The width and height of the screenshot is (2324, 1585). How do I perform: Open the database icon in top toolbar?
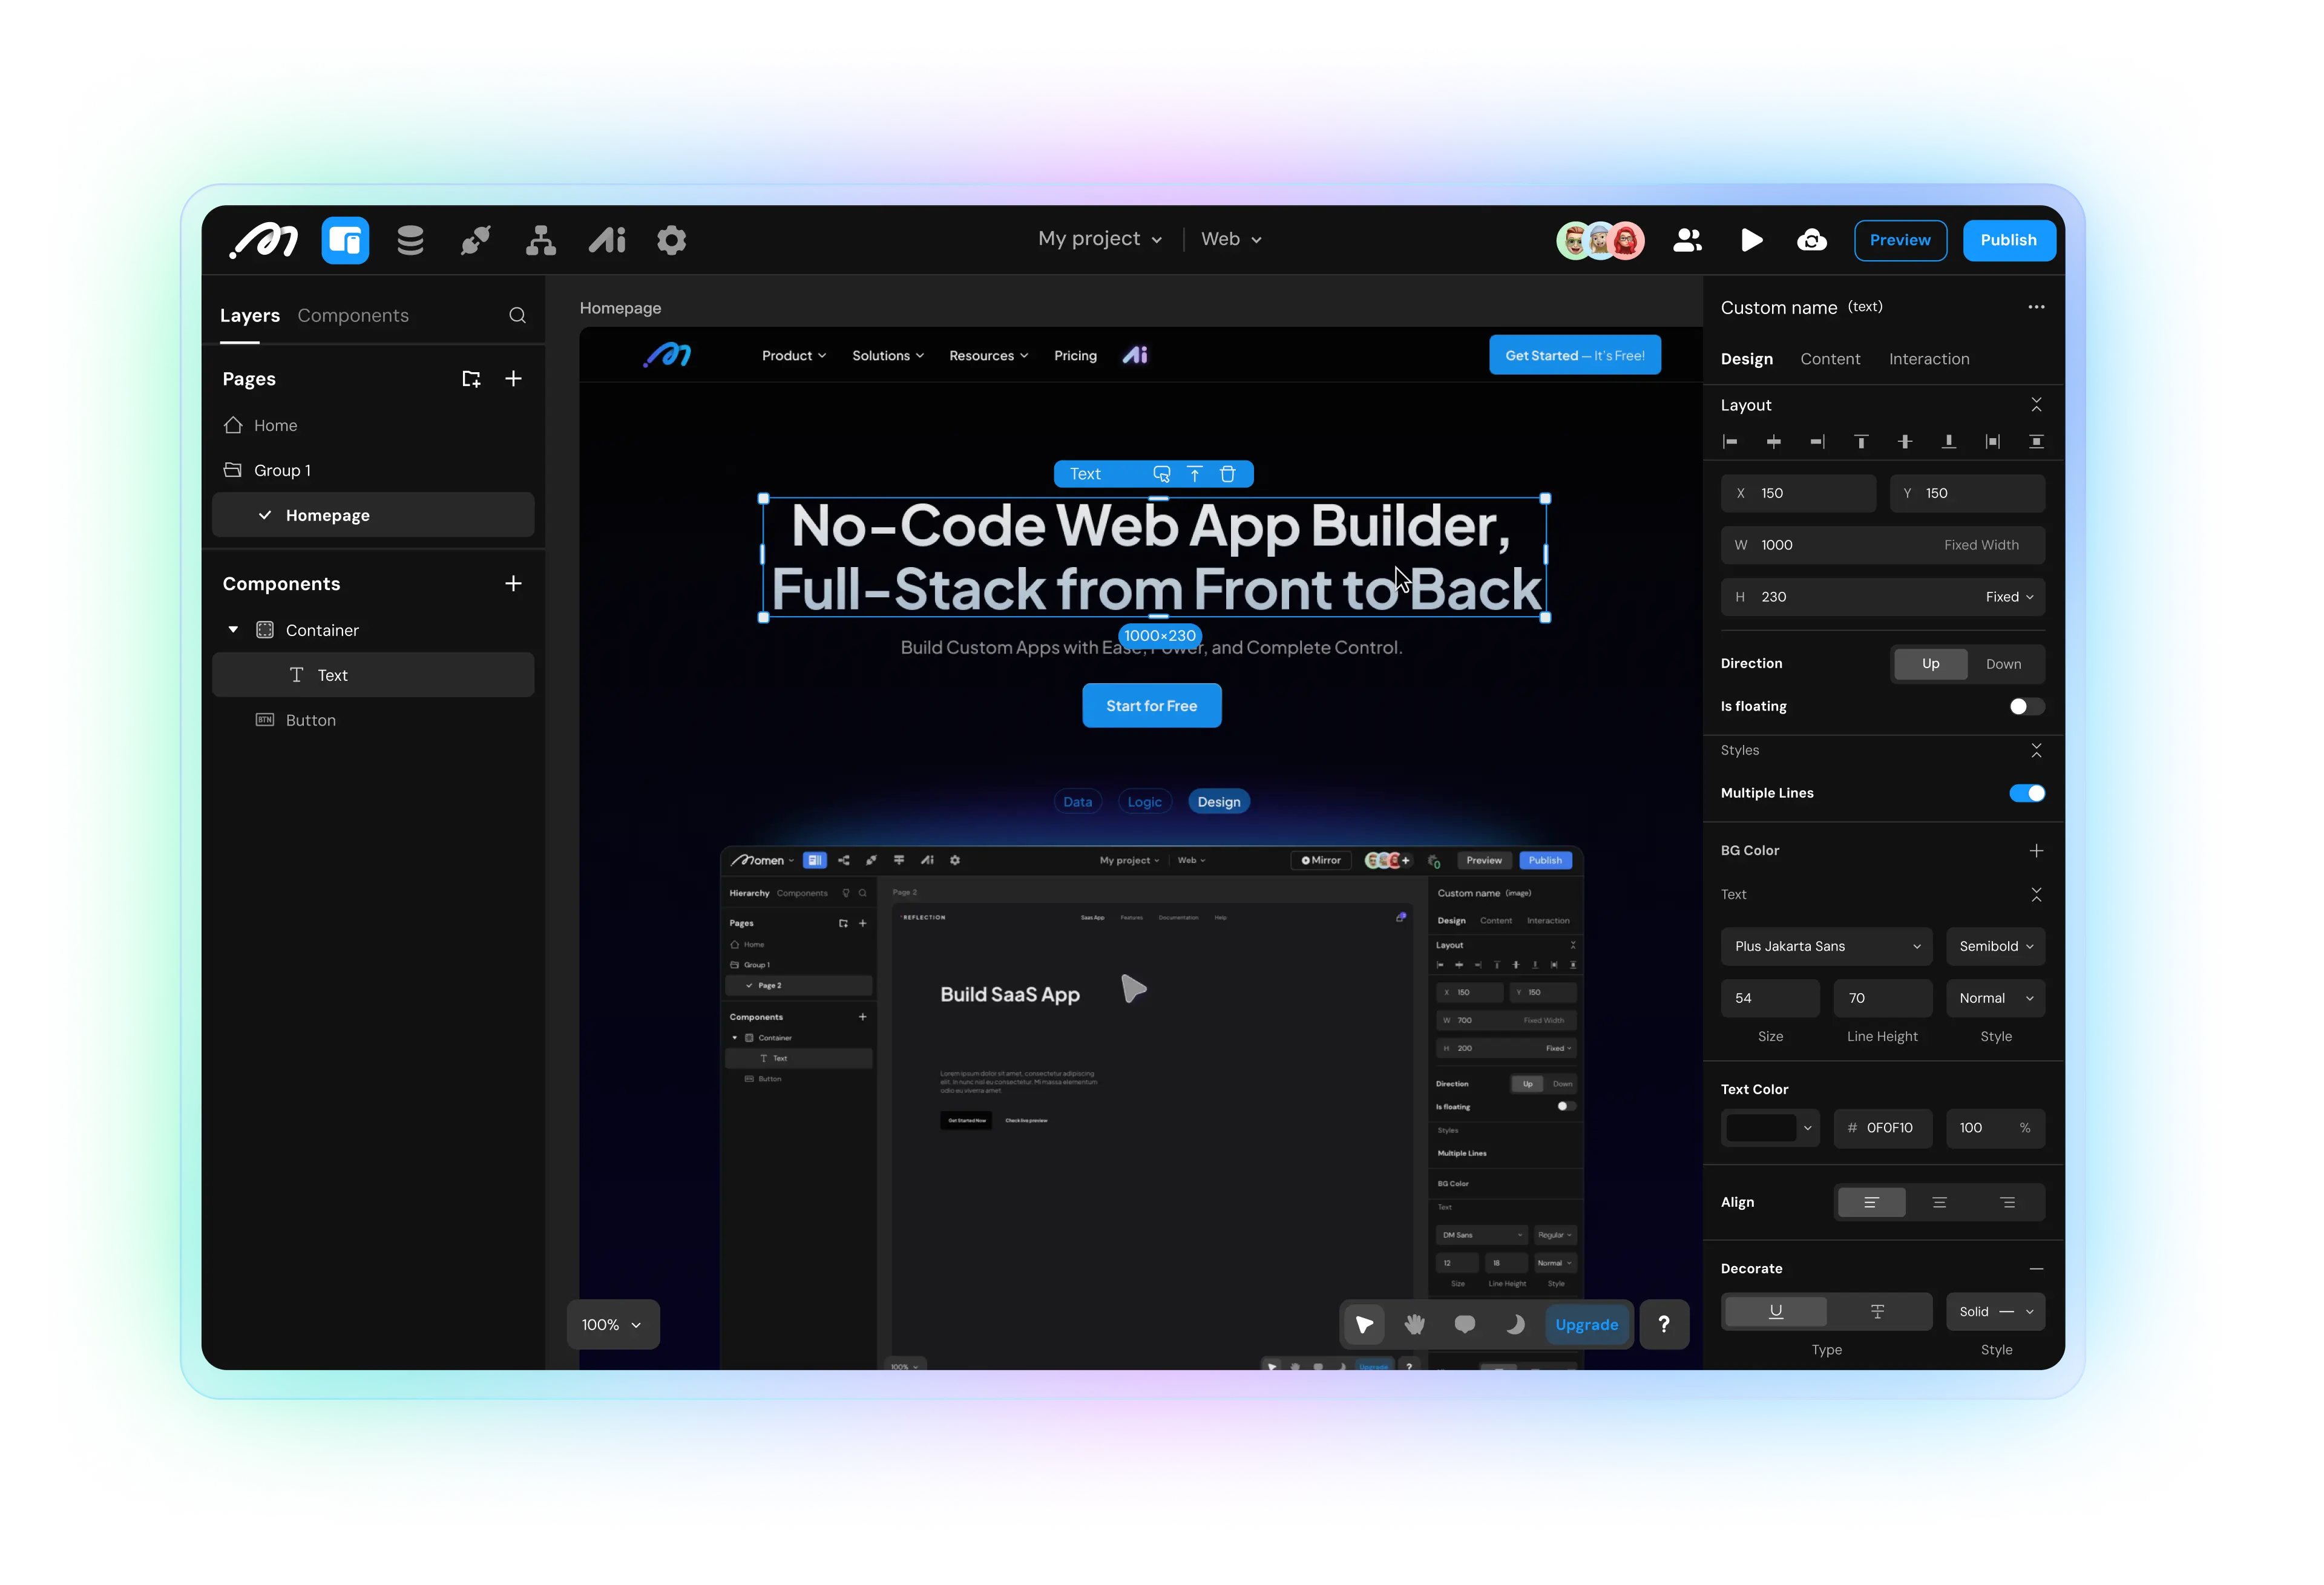tap(410, 240)
